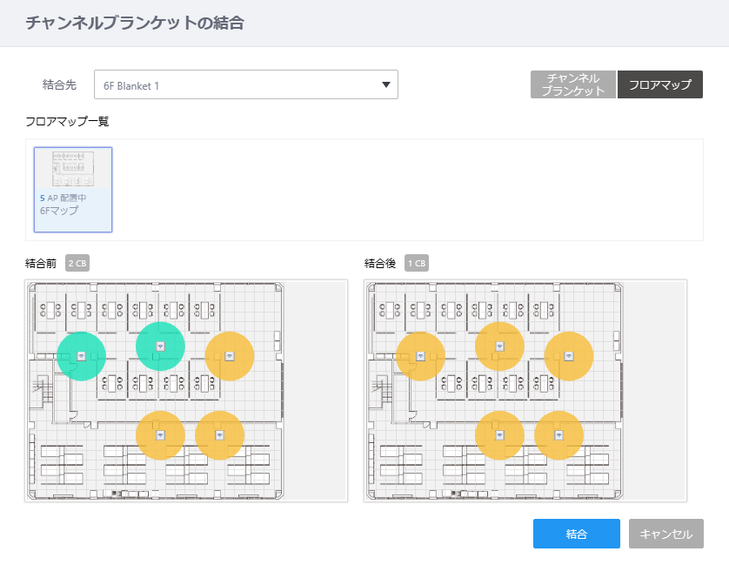Image resolution: width=729 pixels, height=565 pixels.
Task: Select upper-right orange AP icon in 結合前 map
Action: click(x=229, y=356)
